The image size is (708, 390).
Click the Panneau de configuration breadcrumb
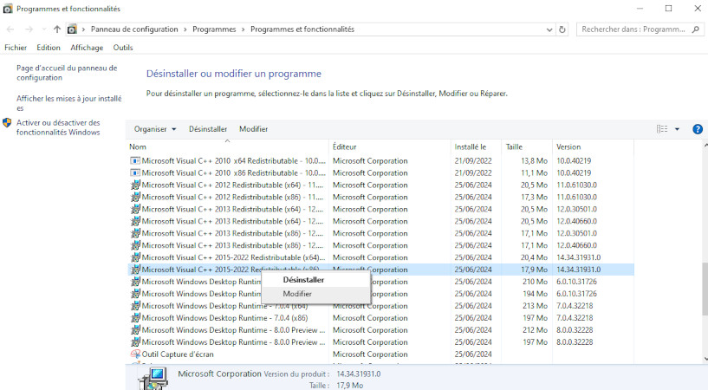pos(134,29)
